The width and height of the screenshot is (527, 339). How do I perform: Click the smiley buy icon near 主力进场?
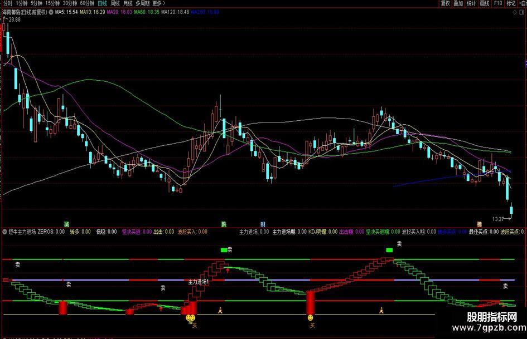click(191, 317)
